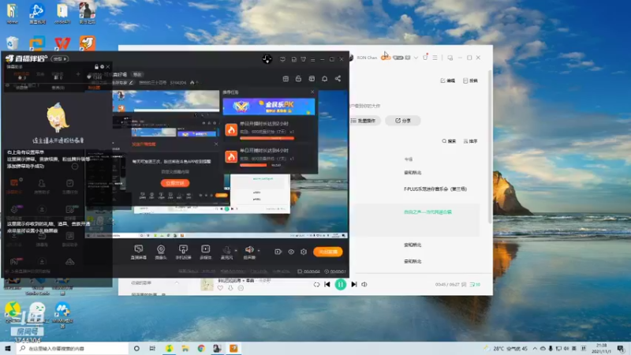Viewport: 631px width, 355px height.
Task: Click the album cover thumbnail in player bar
Action: coord(207,285)
